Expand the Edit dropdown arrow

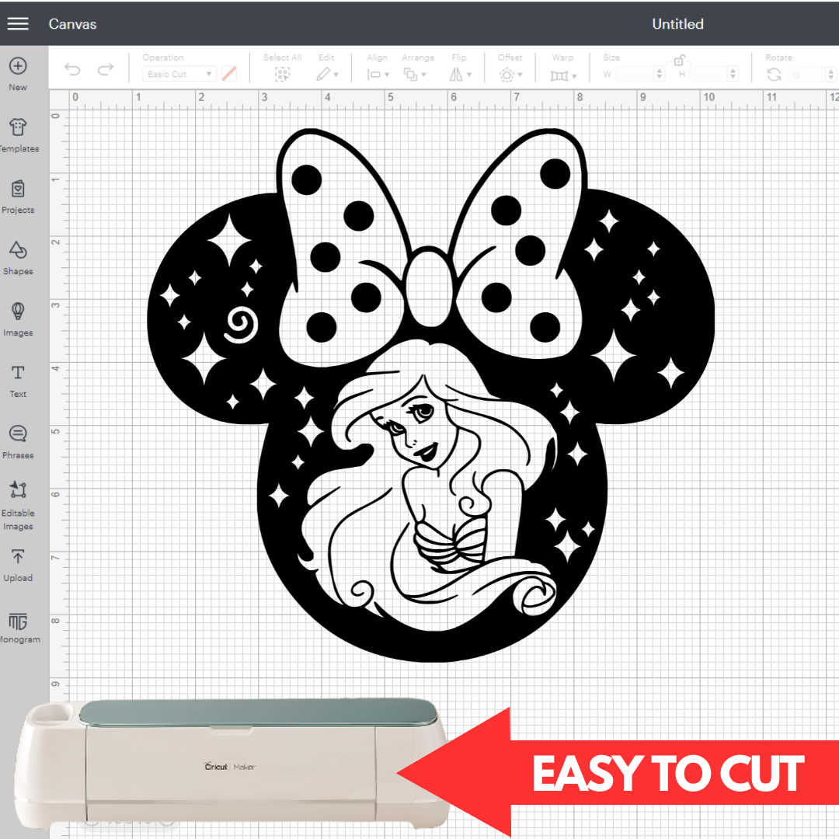336,75
